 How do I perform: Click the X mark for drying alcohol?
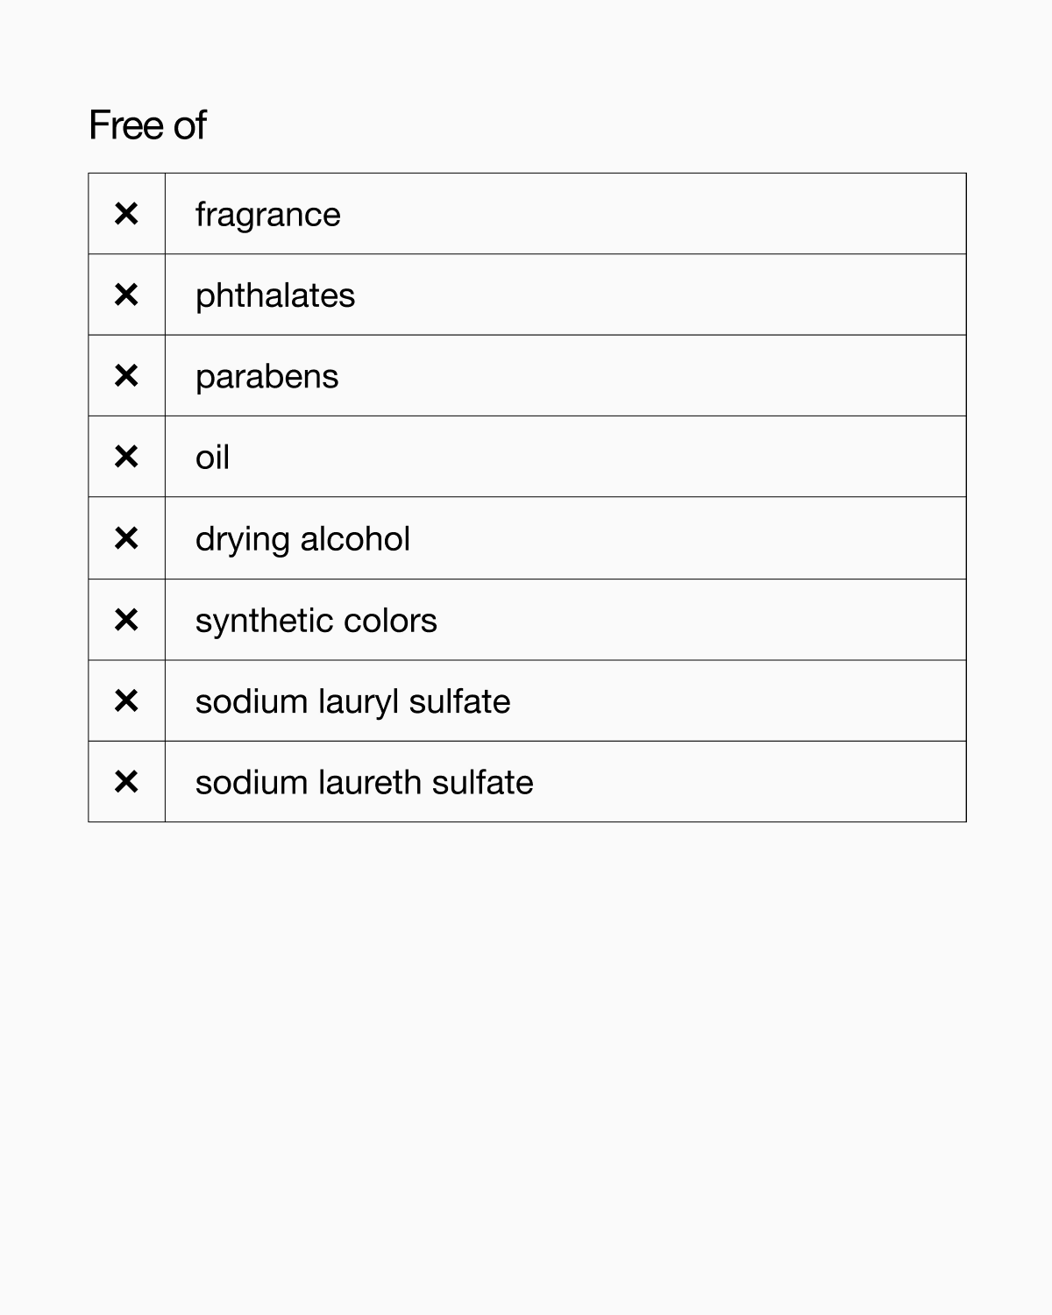(126, 538)
